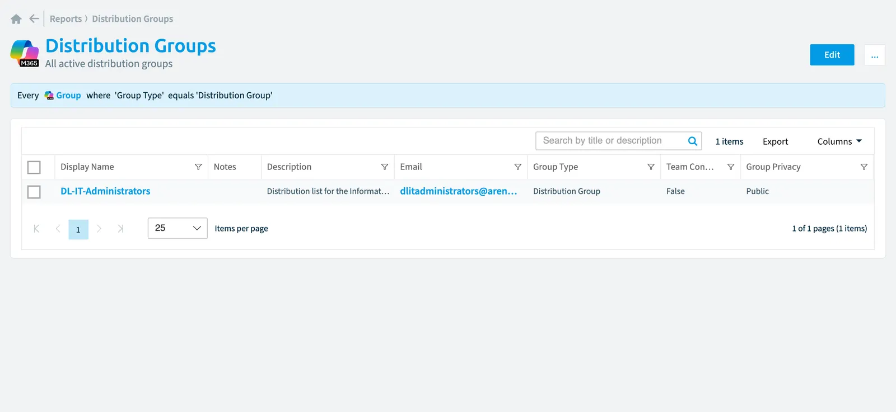Click the 'Distribution Group' type cell
The width and height of the screenshot is (896, 412).
point(567,191)
